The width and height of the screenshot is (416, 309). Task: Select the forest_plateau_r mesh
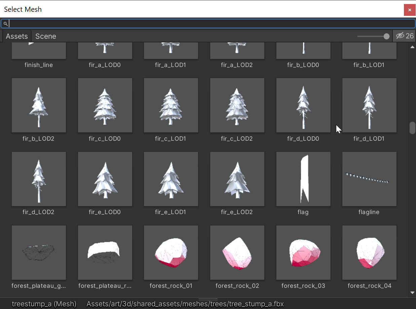(x=105, y=252)
